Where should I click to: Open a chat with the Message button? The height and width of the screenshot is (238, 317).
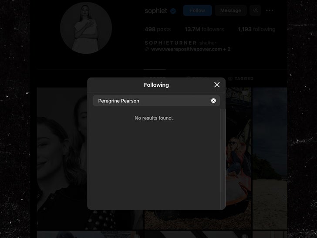click(230, 10)
